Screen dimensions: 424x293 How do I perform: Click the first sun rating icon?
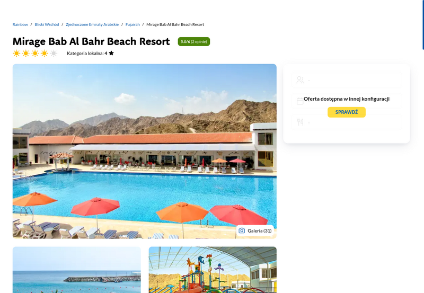click(16, 53)
